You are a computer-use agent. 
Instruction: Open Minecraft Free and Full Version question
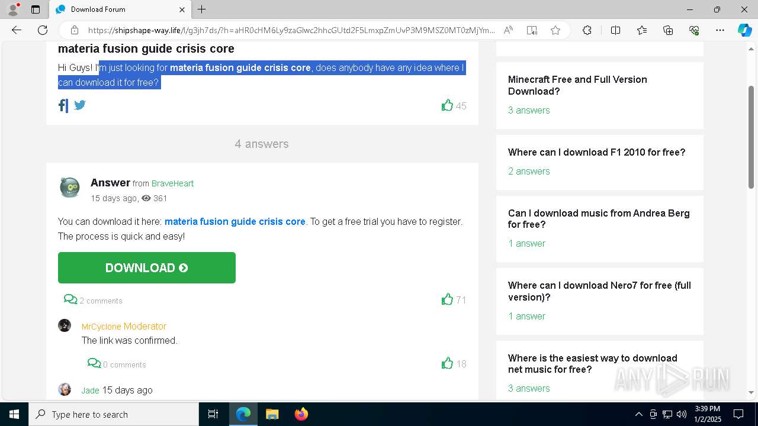577,85
